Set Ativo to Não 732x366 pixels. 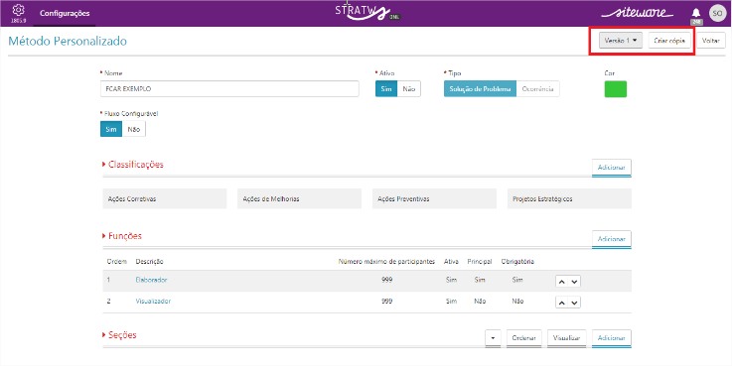click(409, 88)
